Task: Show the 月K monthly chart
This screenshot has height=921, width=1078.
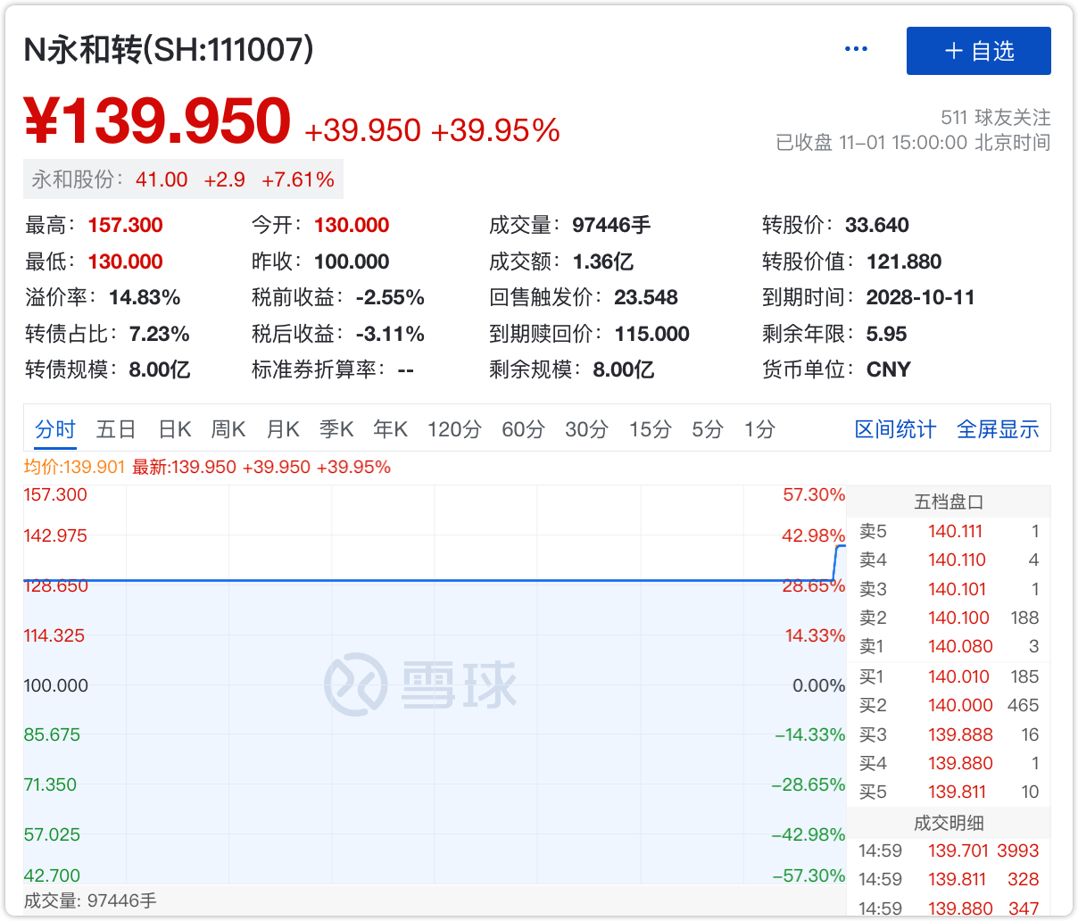Action: (x=283, y=429)
